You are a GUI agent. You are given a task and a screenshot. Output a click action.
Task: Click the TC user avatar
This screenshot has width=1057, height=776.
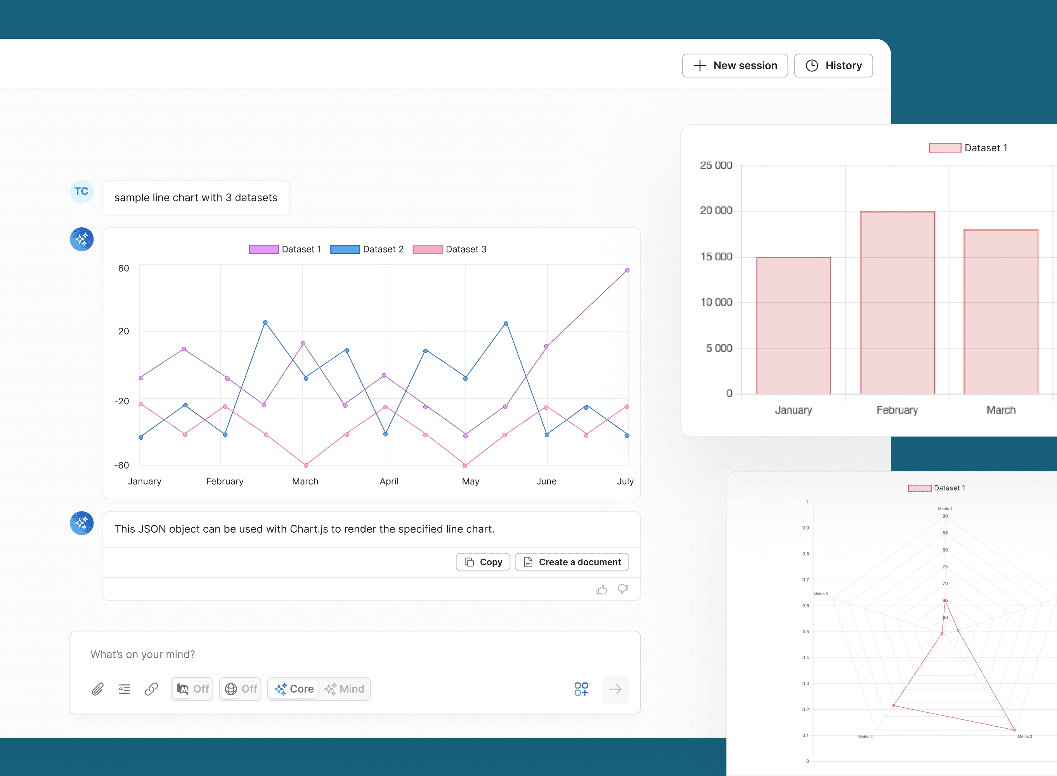coord(81,192)
